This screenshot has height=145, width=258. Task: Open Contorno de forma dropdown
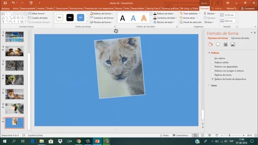102,18
